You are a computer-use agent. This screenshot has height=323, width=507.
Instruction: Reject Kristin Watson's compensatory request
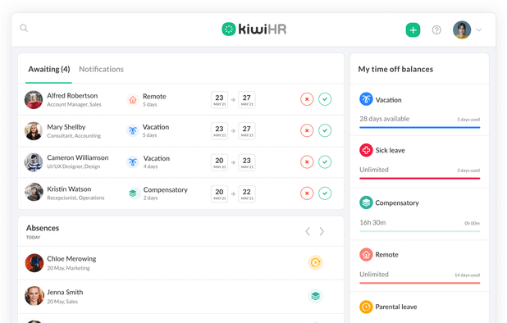[307, 193]
